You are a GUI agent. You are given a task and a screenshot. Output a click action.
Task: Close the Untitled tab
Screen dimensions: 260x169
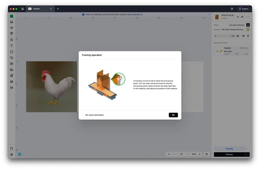click(x=51, y=9)
